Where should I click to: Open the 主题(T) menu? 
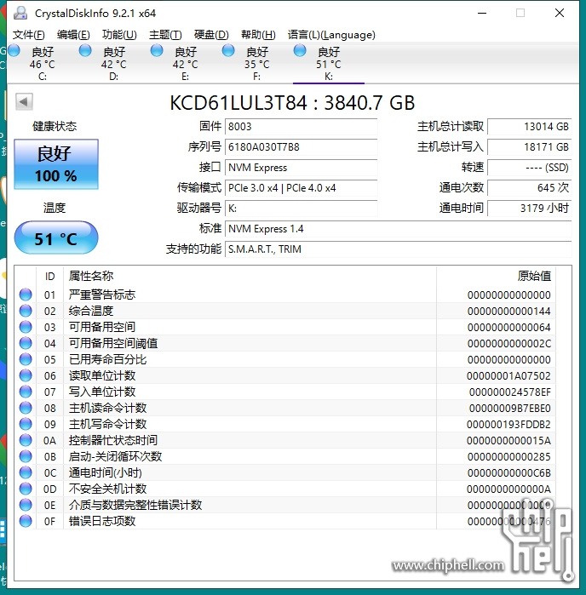(165, 35)
